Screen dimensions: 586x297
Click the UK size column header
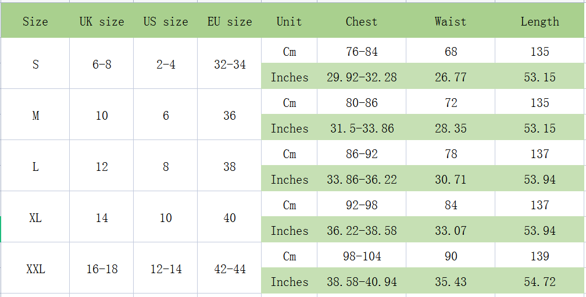[x=102, y=22]
